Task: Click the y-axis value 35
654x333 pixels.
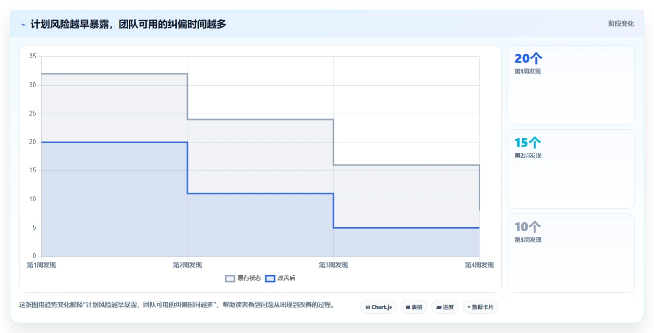Action: [x=33, y=56]
